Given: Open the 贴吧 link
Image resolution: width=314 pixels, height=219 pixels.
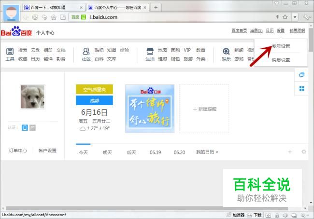Looking at the screenshot, I should click(x=99, y=50).
